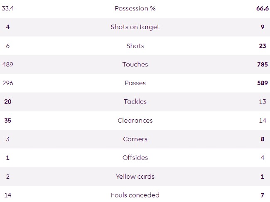Click the Possession % row label
Viewport: 270px width, 202px height.
135,8
